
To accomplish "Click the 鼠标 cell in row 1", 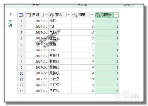I will click(60, 21).
